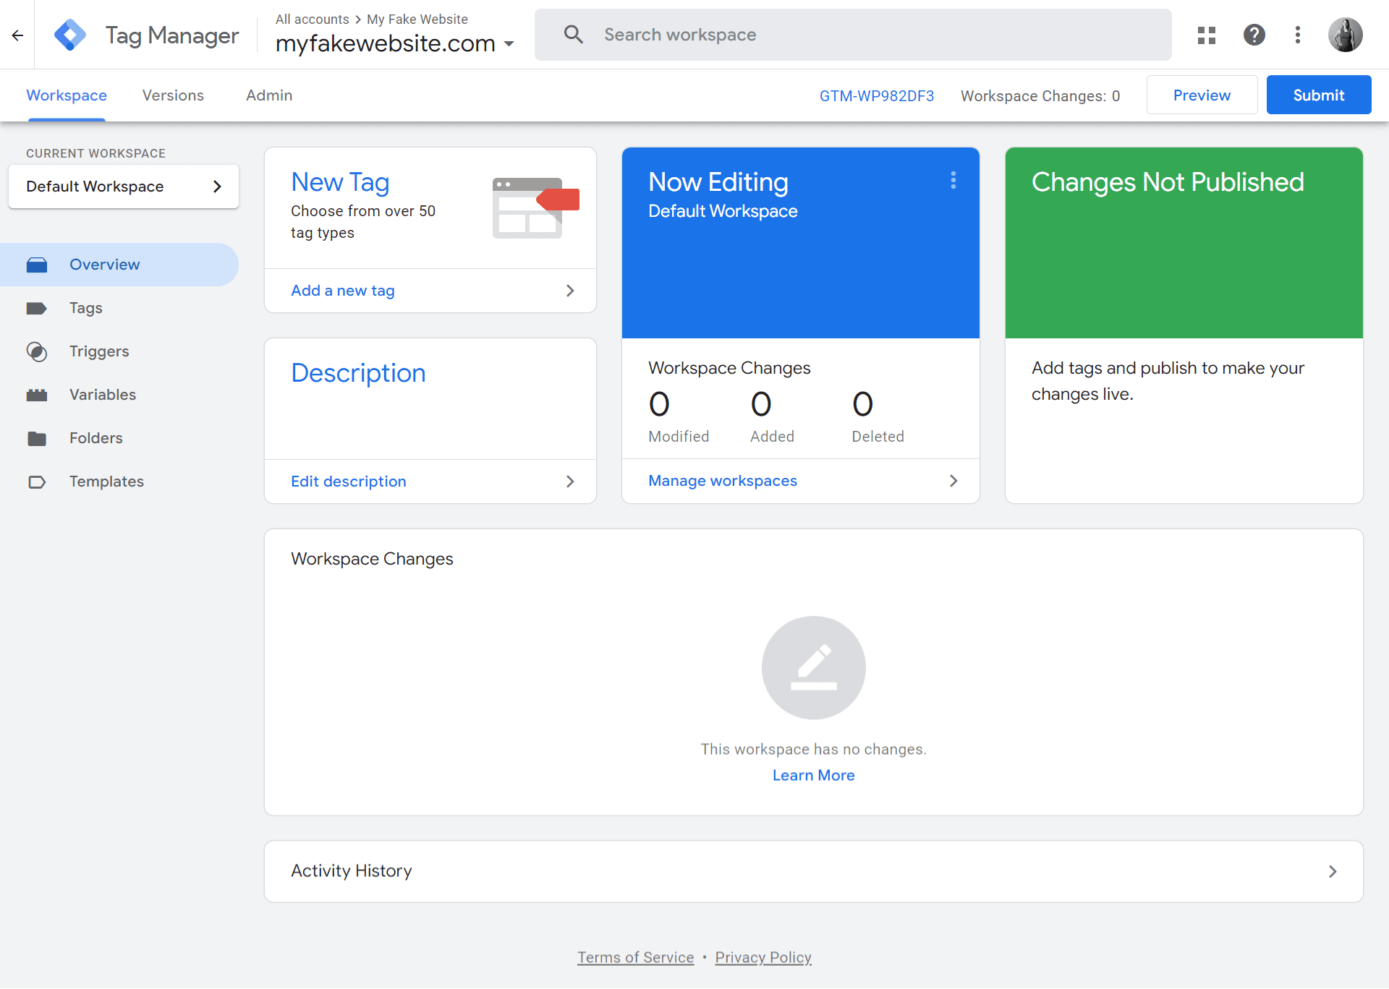Click the GTM-WP982DF3 container ID link
Viewport: 1389px width, 989px height.
[x=876, y=96]
